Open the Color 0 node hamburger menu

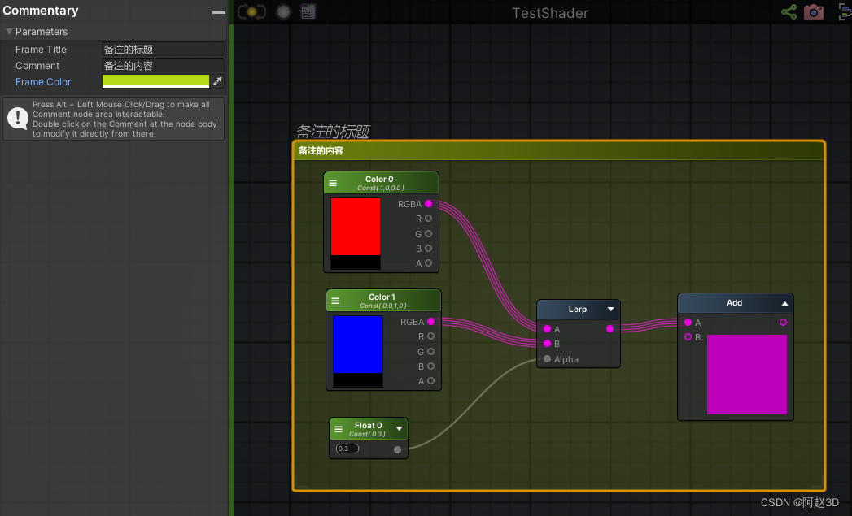point(333,184)
